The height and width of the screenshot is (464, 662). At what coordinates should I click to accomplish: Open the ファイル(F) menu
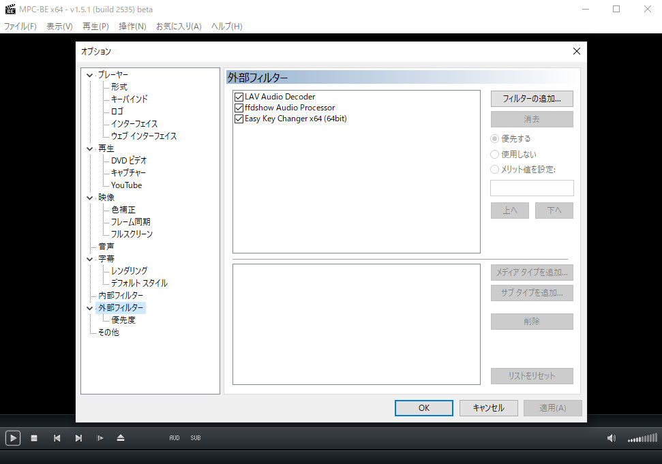coord(20,26)
